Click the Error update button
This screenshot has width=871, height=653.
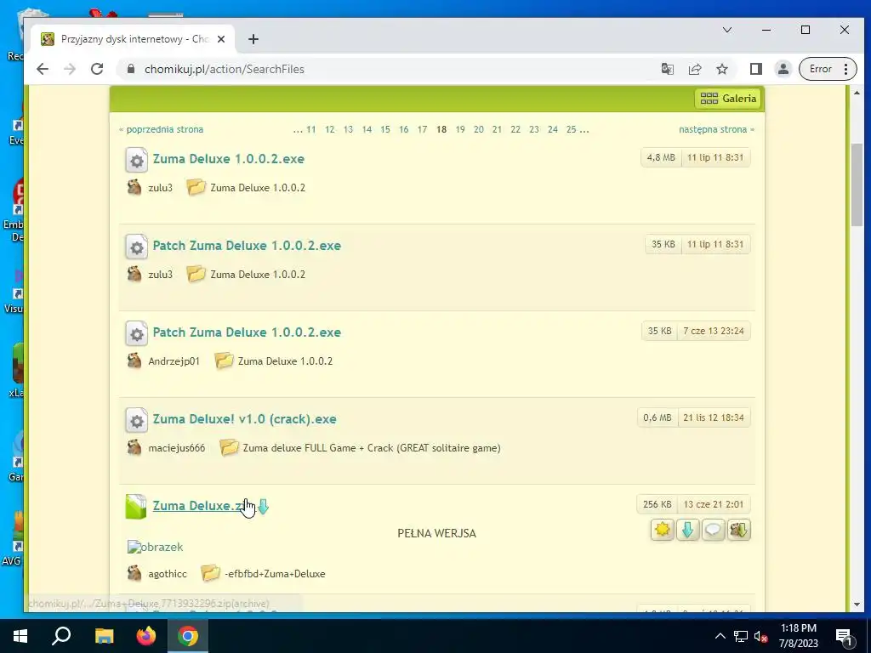(828, 69)
